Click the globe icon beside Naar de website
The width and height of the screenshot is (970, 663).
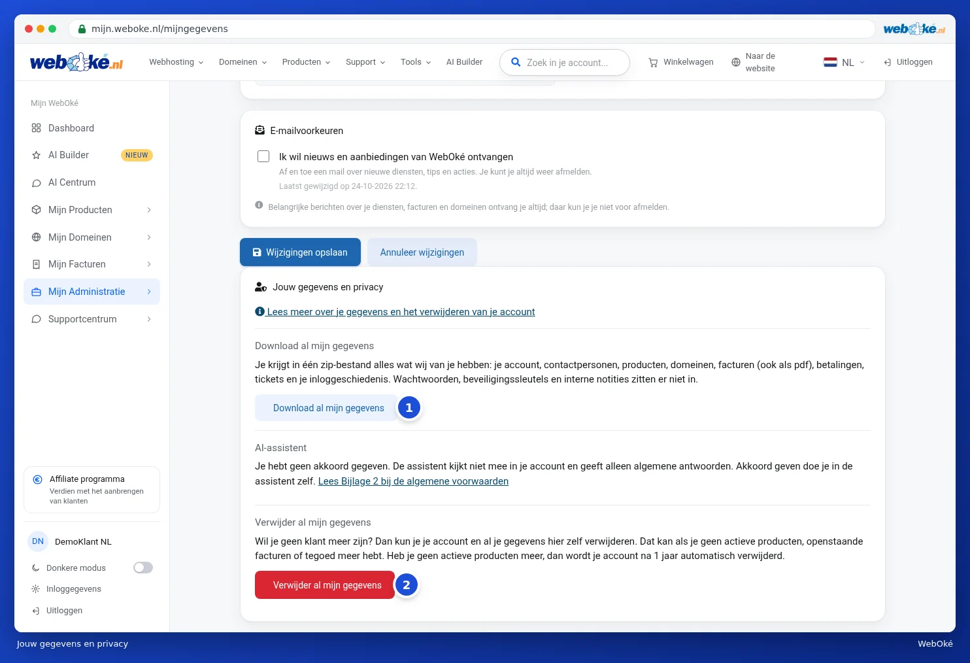point(736,62)
